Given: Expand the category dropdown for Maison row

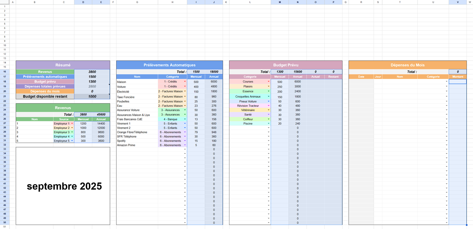Looking at the screenshot, I should point(185,82).
